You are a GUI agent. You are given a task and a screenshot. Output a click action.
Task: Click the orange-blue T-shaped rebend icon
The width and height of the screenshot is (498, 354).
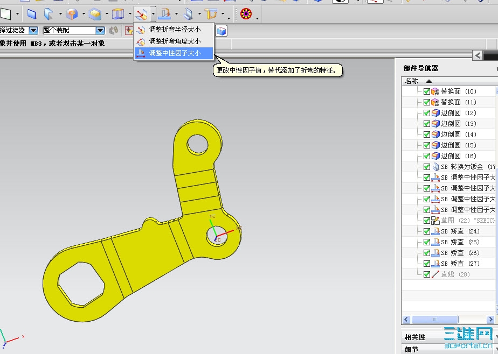coord(211,14)
